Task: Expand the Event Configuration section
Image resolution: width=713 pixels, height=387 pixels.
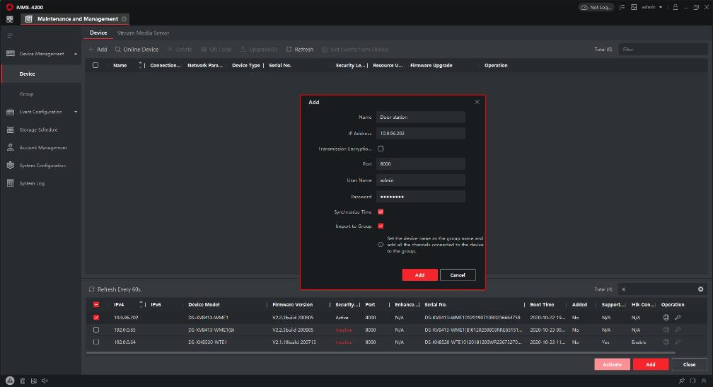Action: click(76, 112)
